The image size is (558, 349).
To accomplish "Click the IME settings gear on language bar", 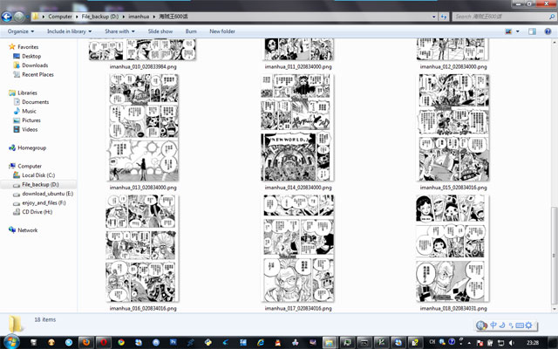I will click(528, 325).
